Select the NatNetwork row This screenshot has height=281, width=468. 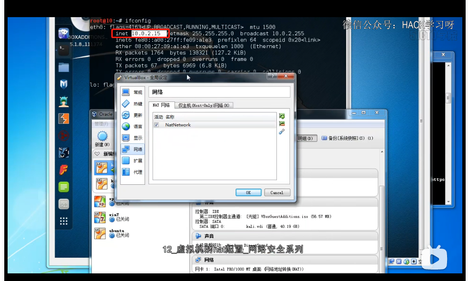pyautogui.click(x=214, y=125)
